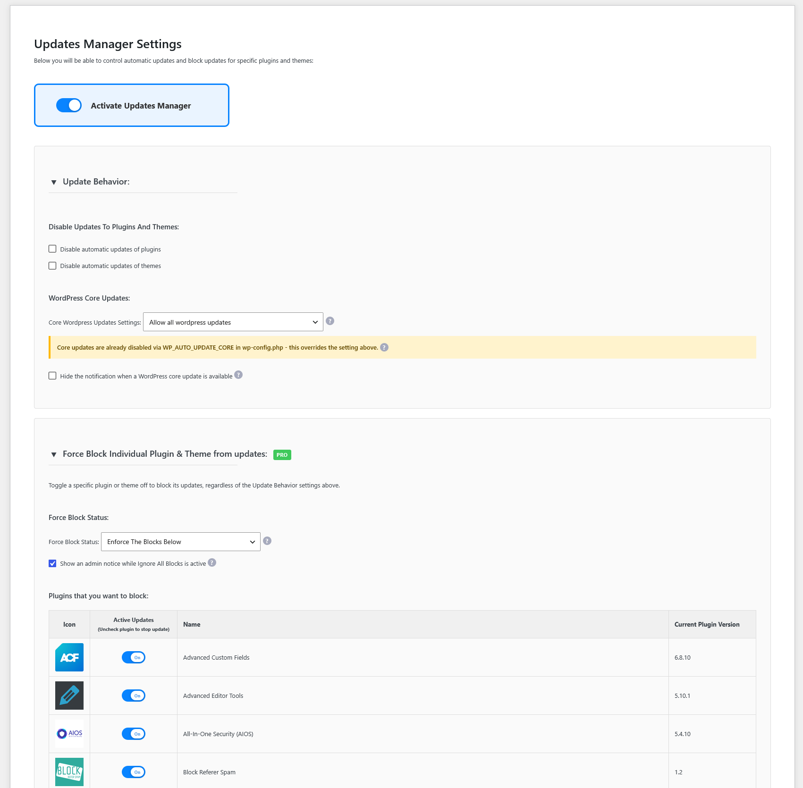Click the AIOS security plugin icon

coord(69,734)
